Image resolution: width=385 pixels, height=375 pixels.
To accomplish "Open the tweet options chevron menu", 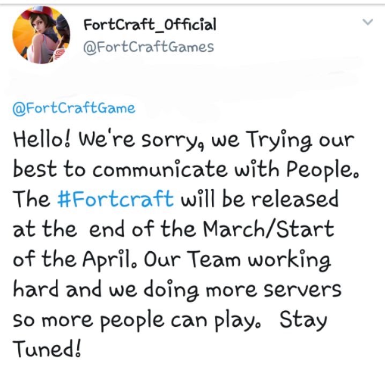I will (x=368, y=22).
